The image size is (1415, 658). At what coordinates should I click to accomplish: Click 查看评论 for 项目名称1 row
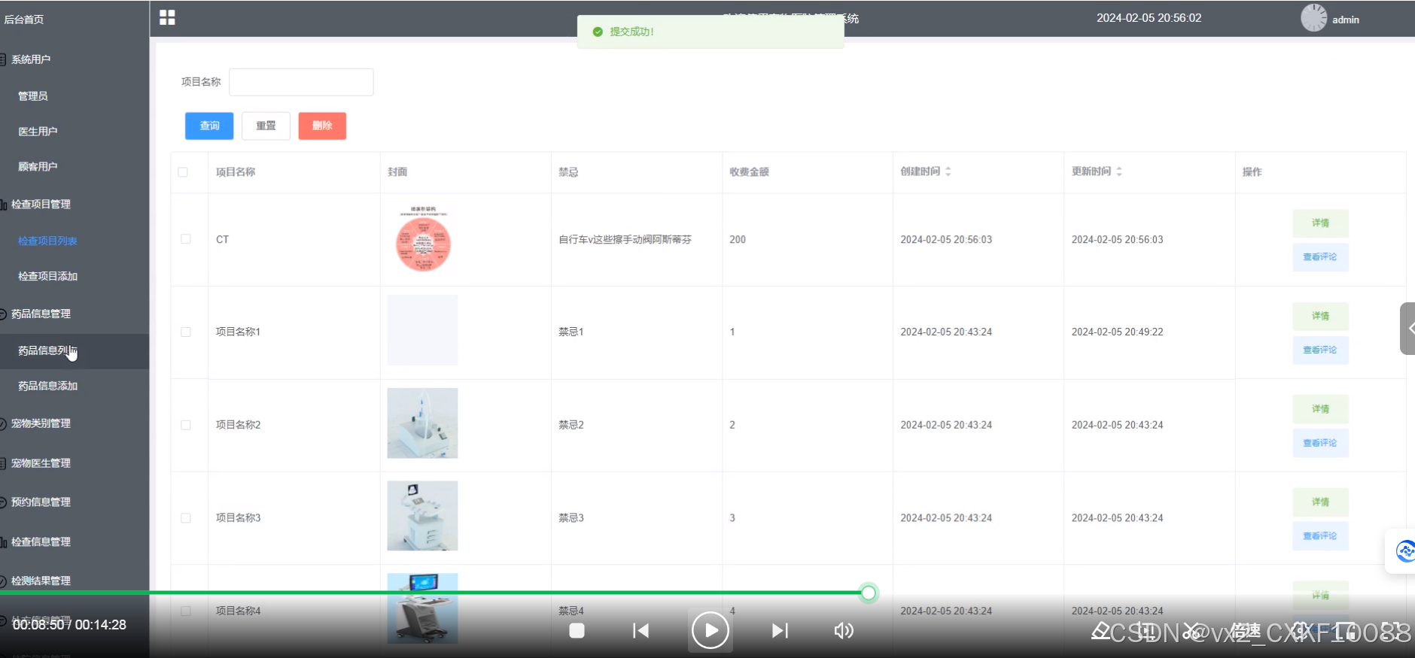(1320, 350)
